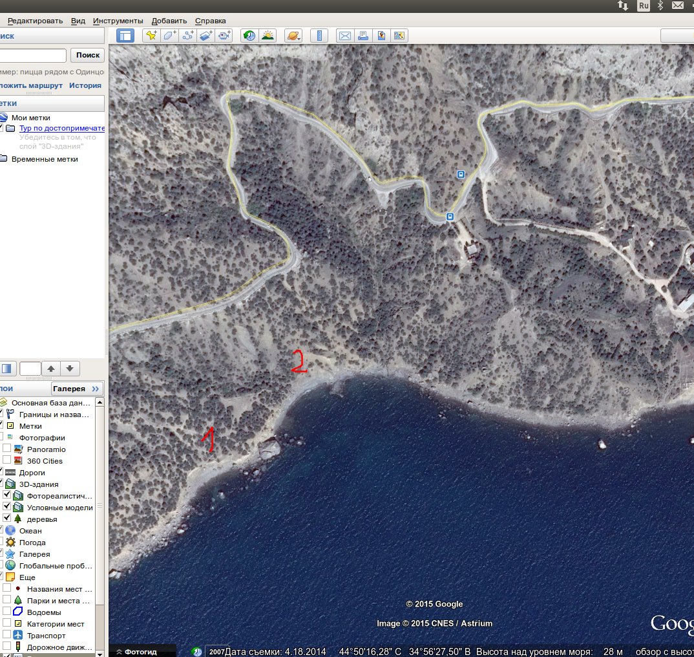This screenshot has height=657, width=694.
Task: Click the Print icon in the toolbar
Action: click(x=363, y=36)
